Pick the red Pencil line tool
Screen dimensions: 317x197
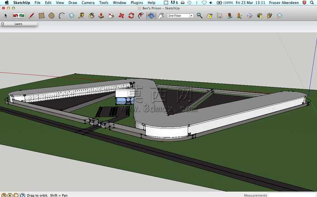[32, 15]
